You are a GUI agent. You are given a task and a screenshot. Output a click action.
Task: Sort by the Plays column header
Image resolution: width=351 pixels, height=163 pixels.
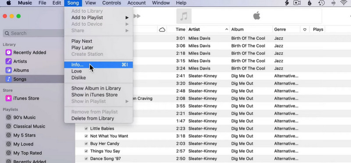click(318, 29)
